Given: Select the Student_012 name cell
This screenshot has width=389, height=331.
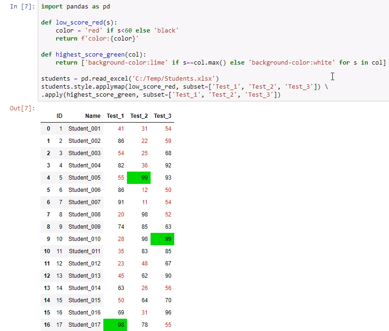Looking at the screenshot, I should tap(85, 264).
